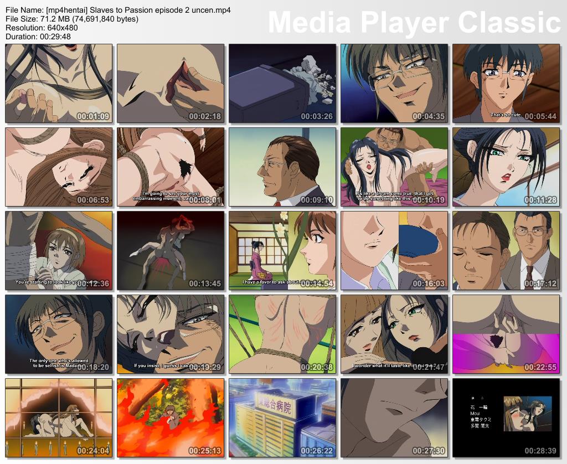567x464 pixels.
Task: Open the frame at timestamp 00:14:54
Action: tap(282, 251)
